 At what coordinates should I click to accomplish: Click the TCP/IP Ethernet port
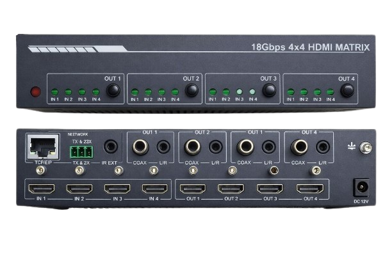38,148
